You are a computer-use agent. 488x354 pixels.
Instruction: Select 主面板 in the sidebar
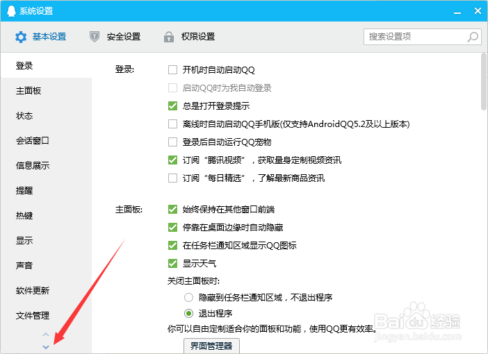pyautogui.click(x=46, y=91)
